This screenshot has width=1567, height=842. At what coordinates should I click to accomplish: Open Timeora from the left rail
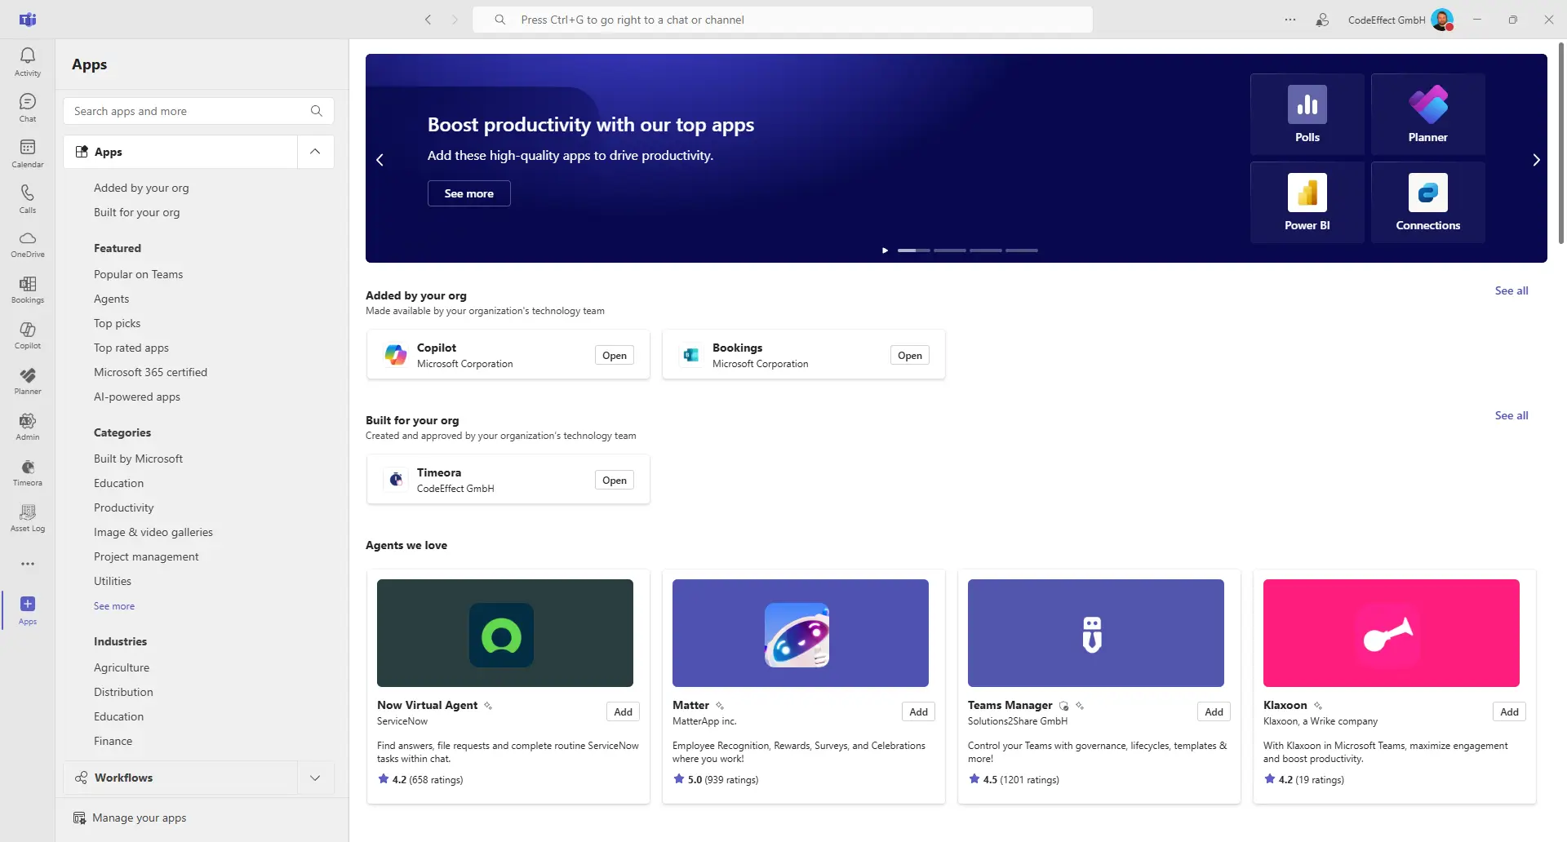click(x=28, y=473)
